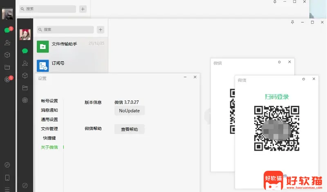
Task: Open contacts icon in front WeChat sidebar
Action: 25,63
